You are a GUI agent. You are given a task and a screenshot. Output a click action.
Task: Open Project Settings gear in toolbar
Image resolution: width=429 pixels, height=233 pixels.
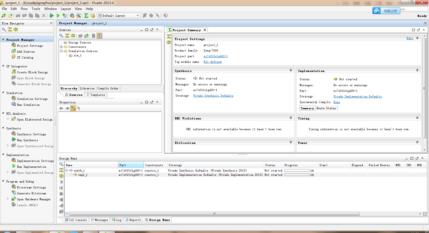72,16
